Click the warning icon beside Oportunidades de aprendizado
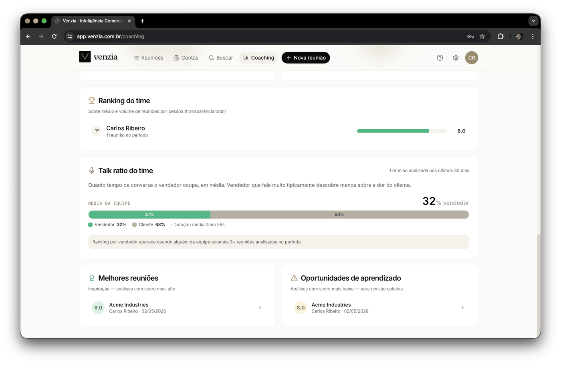The width and height of the screenshot is (561, 365). coord(294,278)
